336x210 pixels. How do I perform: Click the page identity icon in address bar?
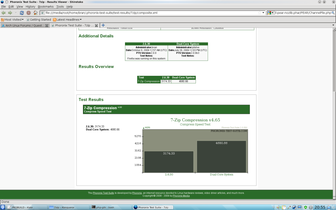(x=42, y=13)
